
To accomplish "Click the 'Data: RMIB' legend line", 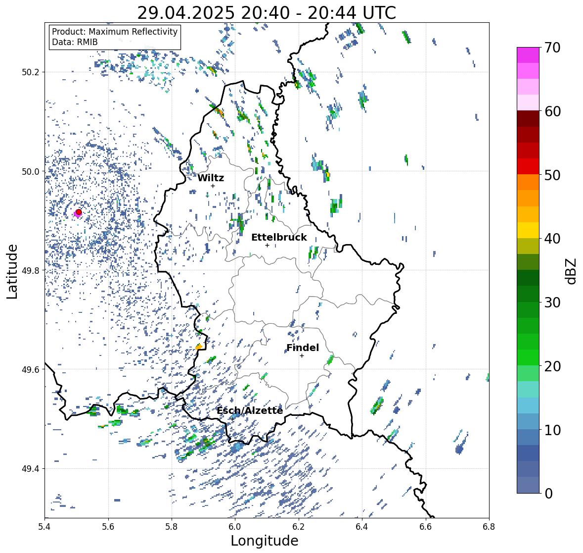I will tap(75, 42).
